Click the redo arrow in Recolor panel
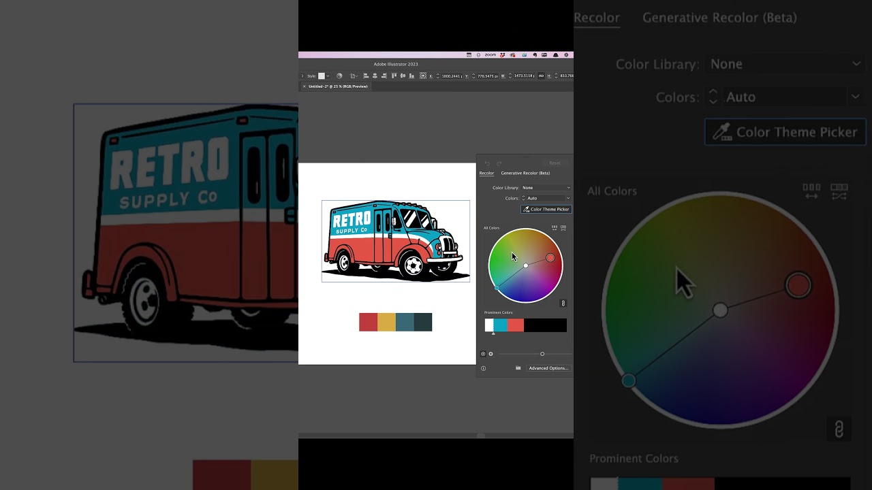Screen dimensions: 872x490 499,163
